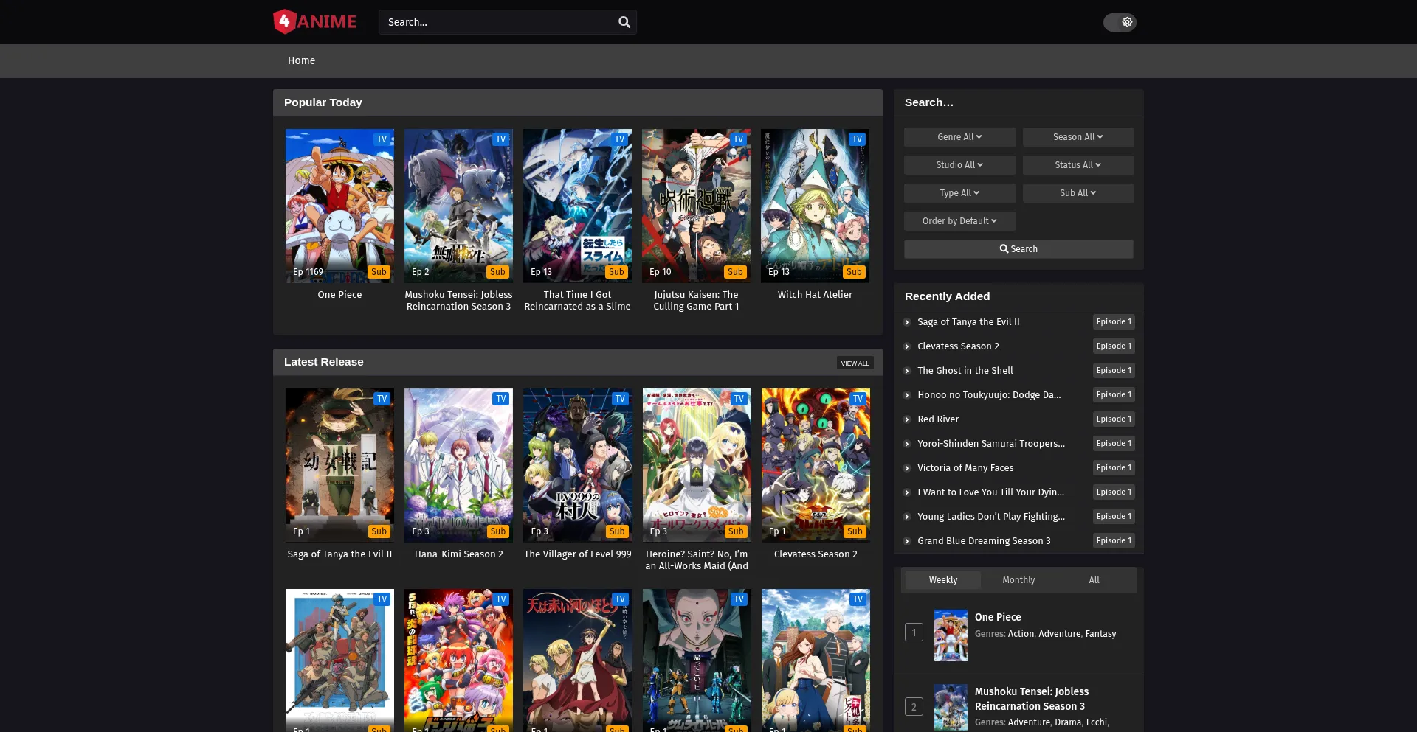Open Red River in Recently Added
The image size is (1417, 732).
pos(938,419)
